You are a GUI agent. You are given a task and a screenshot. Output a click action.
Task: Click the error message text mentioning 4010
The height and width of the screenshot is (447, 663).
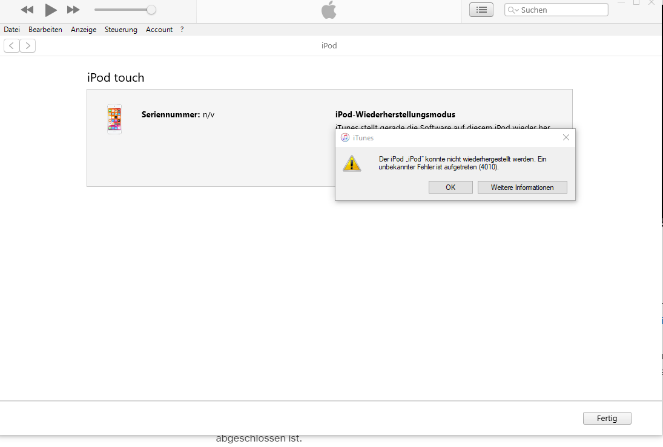click(463, 163)
